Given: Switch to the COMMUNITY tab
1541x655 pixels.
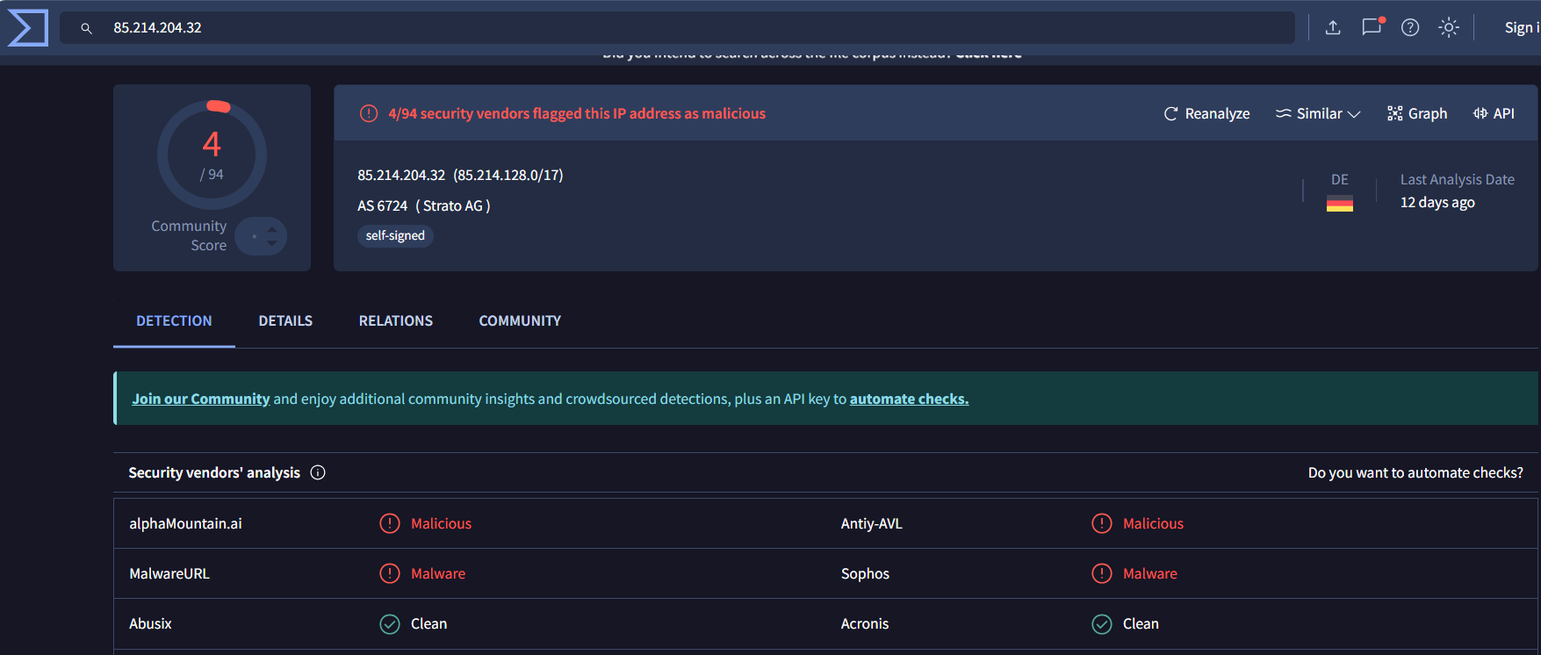Looking at the screenshot, I should click(520, 320).
